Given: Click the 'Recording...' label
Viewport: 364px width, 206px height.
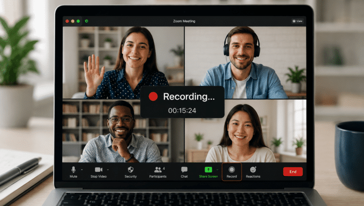Looking at the screenshot, I should click(x=189, y=97).
